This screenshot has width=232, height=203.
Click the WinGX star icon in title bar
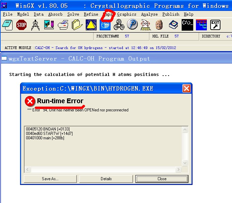4,6
